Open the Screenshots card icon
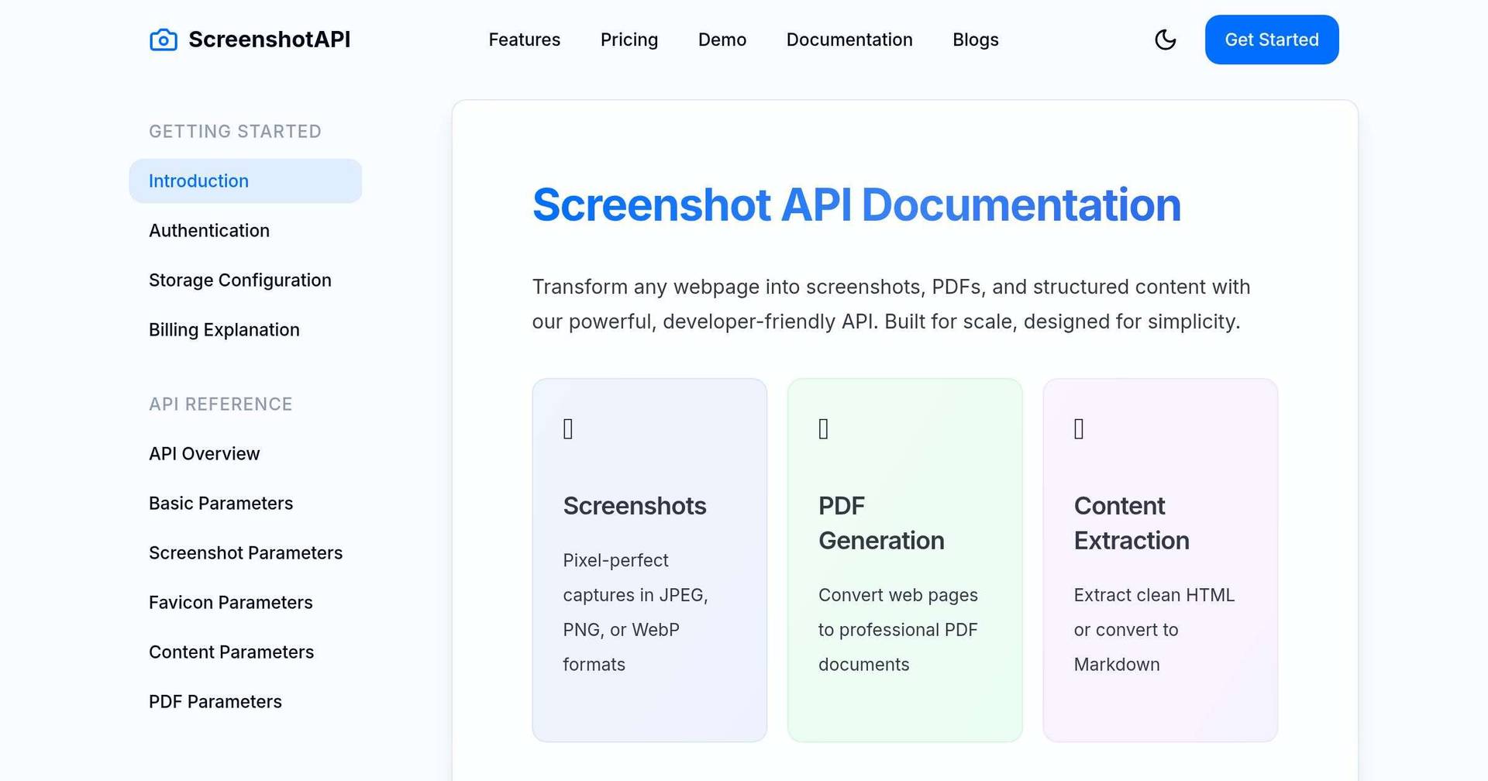Screen dimensions: 1488x781 click(569, 428)
